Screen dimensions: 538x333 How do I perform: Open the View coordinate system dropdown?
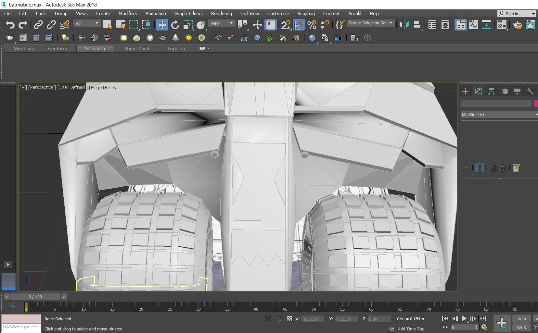(x=222, y=23)
